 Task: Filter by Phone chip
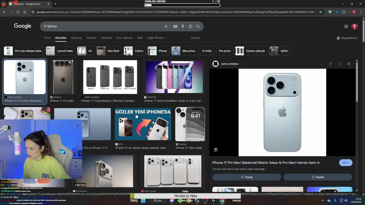pyautogui.click(x=159, y=51)
